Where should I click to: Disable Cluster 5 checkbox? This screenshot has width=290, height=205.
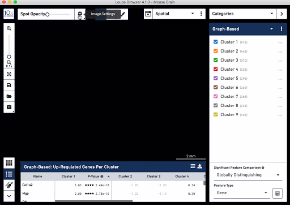(216, 78)
